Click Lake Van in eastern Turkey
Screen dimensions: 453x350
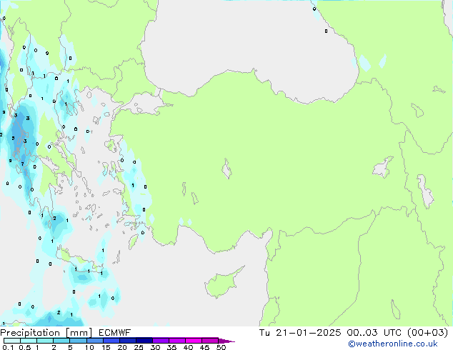click(x=382, y=169)
